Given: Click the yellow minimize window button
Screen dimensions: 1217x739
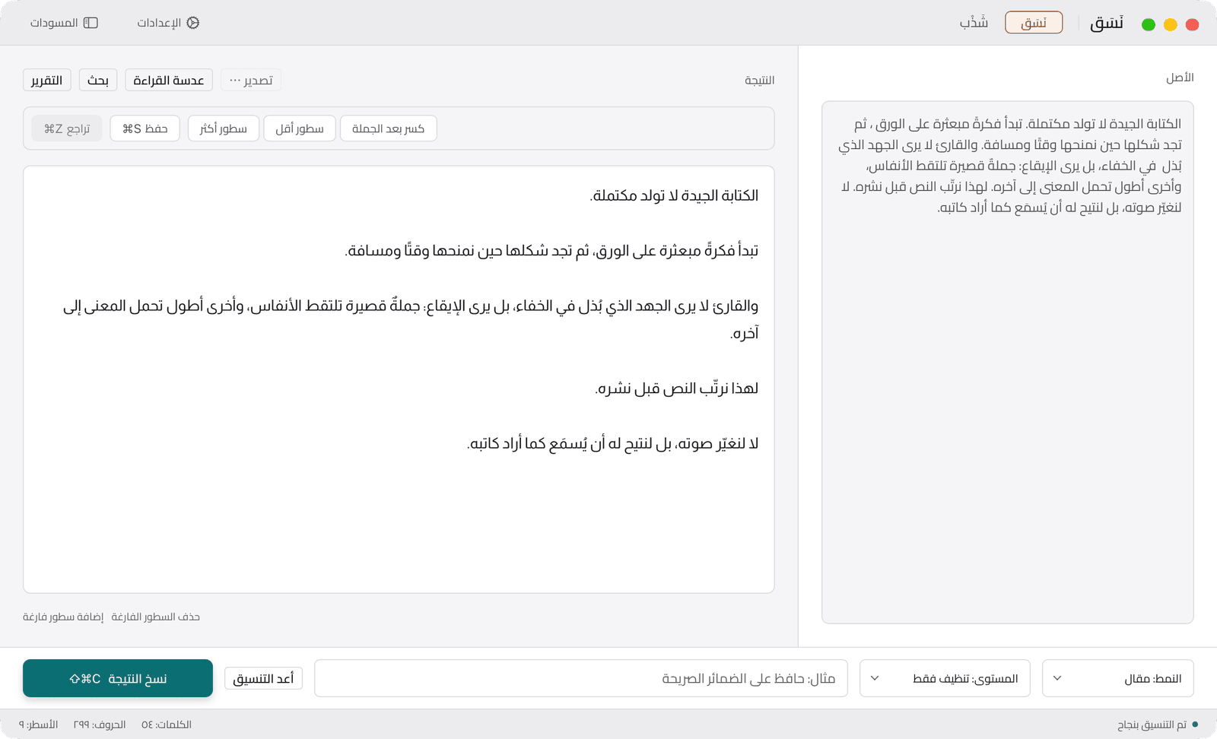Looking at the screenshot, I should 1171,24.
